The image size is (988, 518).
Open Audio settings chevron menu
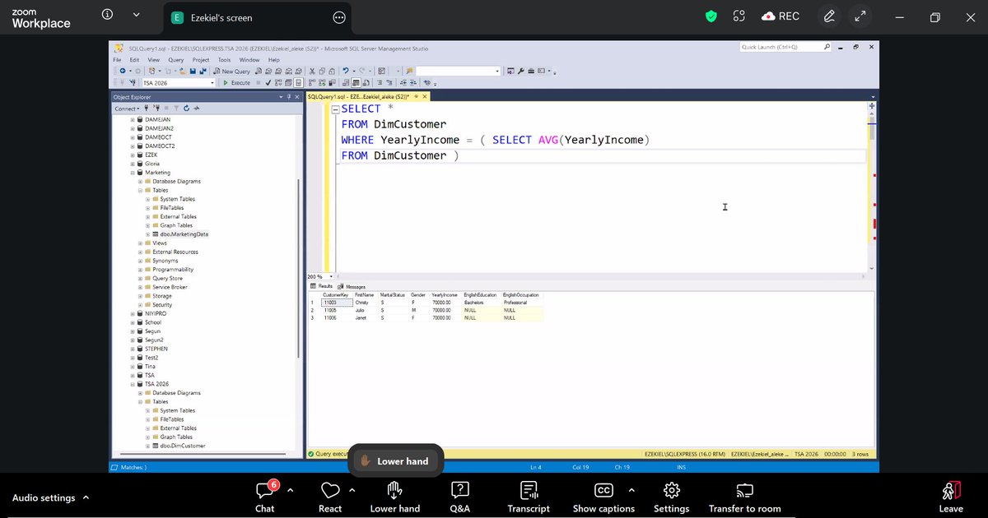point(86,497)
